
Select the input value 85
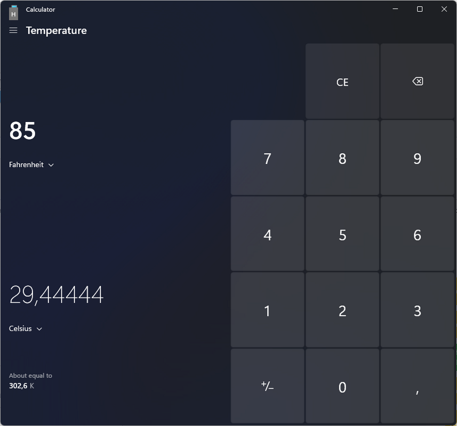pos(22,130)
